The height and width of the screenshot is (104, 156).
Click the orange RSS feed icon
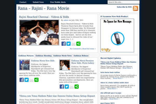(135, 8)
